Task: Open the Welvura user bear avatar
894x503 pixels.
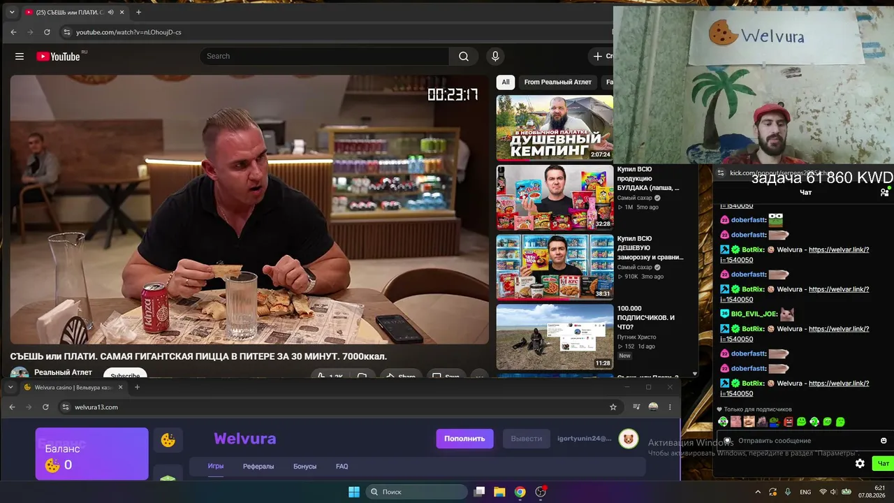Action: pyautogui.click(x=629, y=439)
